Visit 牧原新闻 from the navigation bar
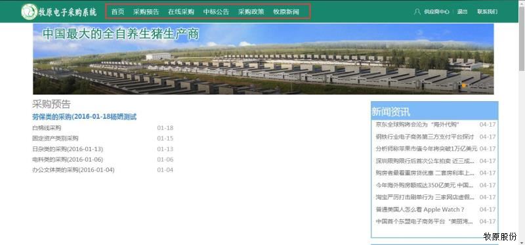This screenshot has height=245, width=525. point(286,12)
